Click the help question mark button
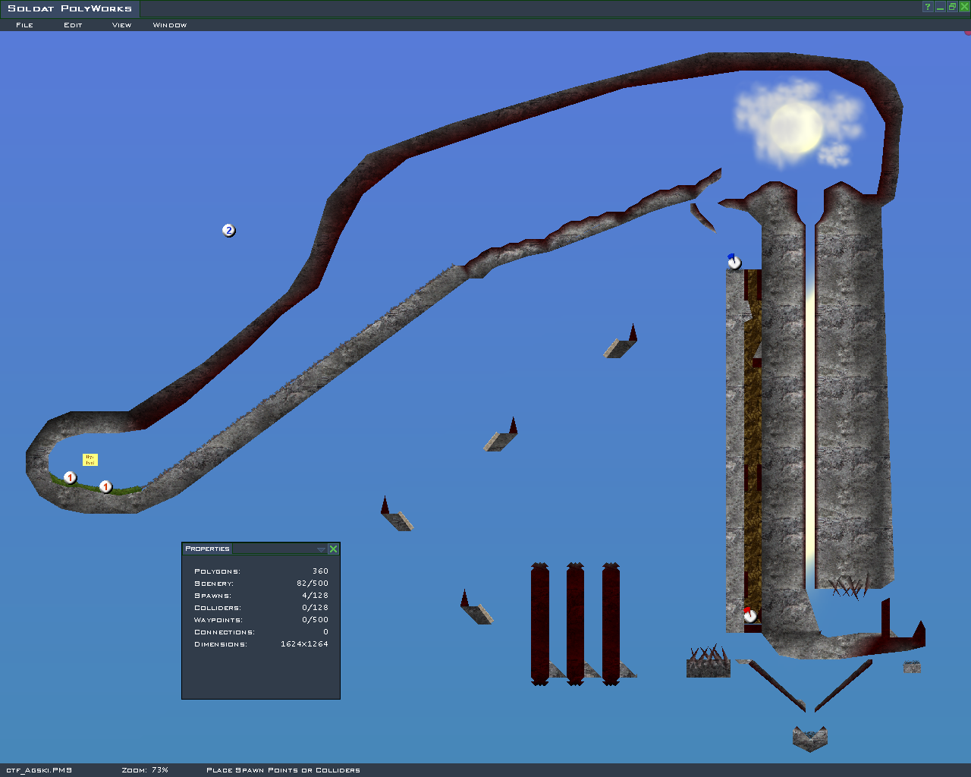The image size is (971, 777). pyautogui.click(x=927, y=7)
